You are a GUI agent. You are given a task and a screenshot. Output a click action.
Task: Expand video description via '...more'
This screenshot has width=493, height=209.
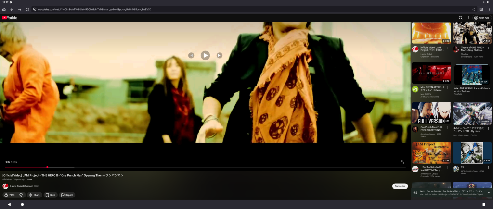pos(29,179)
